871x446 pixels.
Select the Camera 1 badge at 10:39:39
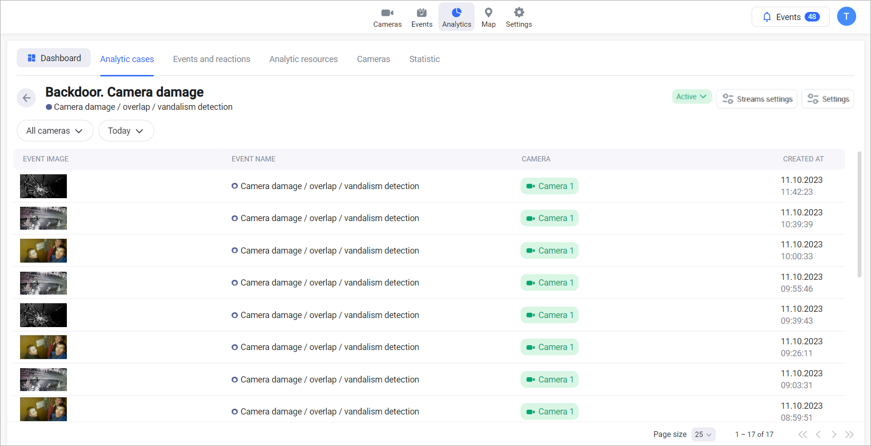[550, 218]
